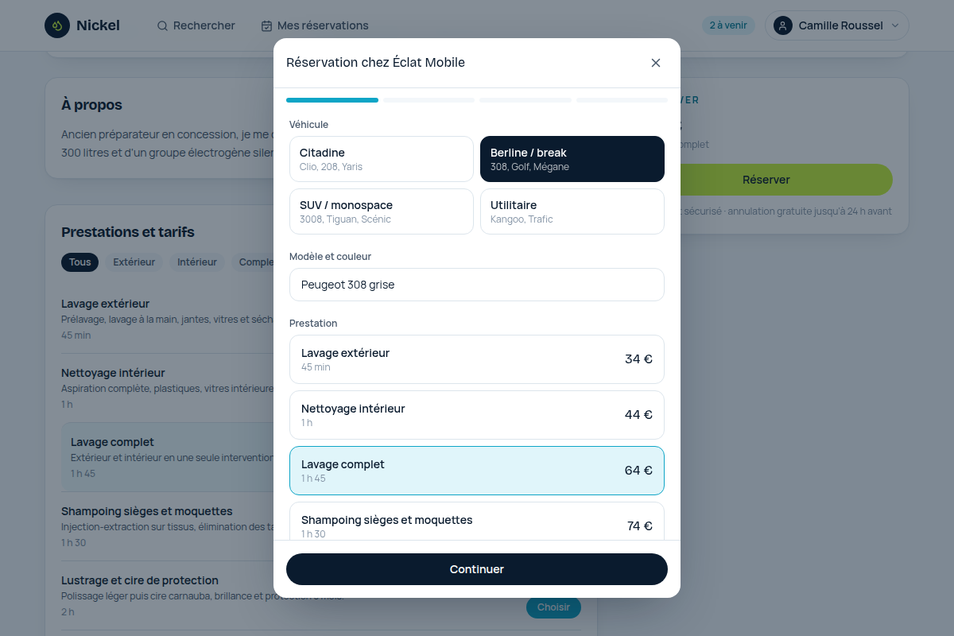Viewport: 954px width, 636px height.
Task: Click the filled first booking progress step
Action: coord(332,100)
